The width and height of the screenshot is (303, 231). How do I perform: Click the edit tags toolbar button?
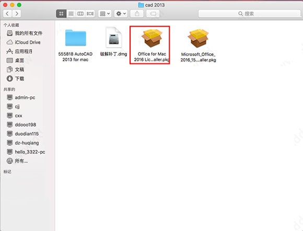[153, 14]
